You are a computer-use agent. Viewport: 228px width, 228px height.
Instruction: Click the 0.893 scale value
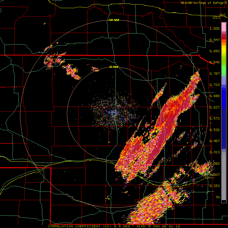coord(215,51)
